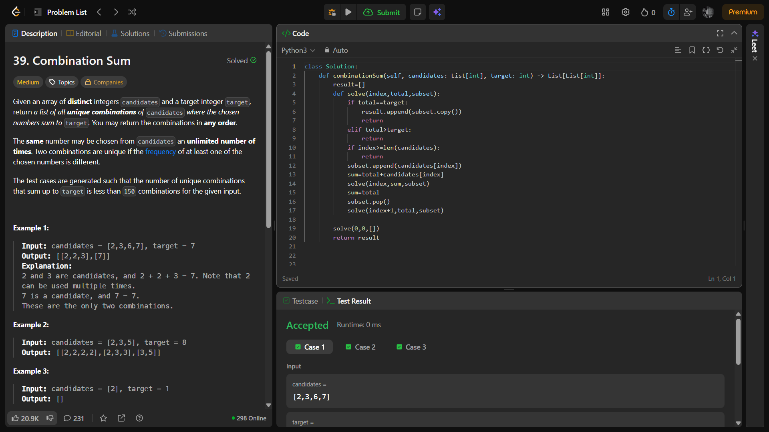Favorite the problem with star icon
Image resolution: width=769 pixels, height=432 pixels.
[103, 418]
